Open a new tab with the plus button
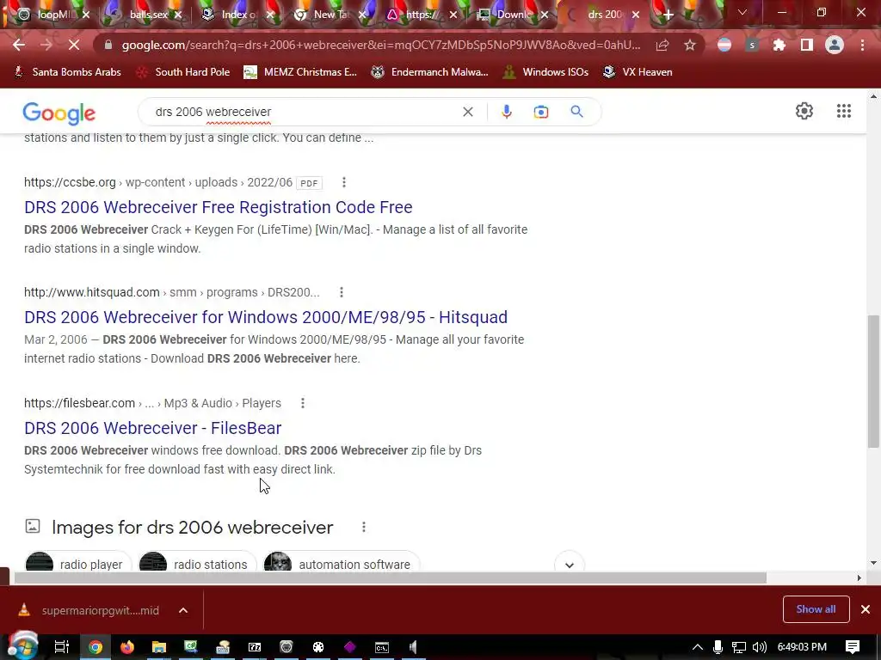881x660 pixels. (x=668, y=15)
